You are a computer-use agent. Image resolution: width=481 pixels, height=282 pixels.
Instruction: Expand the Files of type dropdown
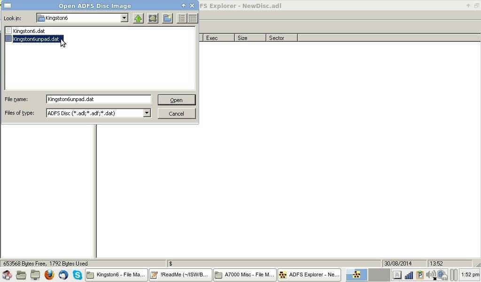click(147, 113)
